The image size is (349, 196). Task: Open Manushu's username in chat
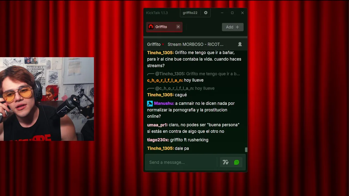coord(164,103)
